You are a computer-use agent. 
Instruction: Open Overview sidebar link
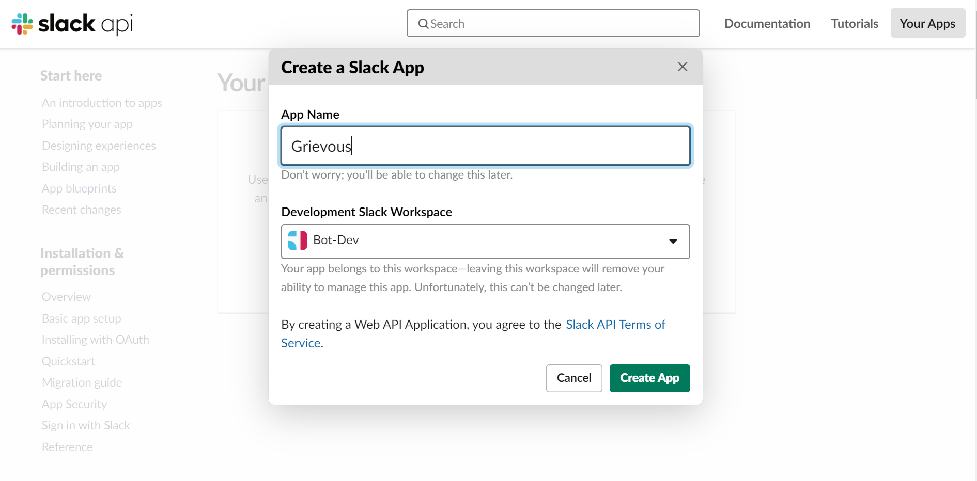pos(66,297)
